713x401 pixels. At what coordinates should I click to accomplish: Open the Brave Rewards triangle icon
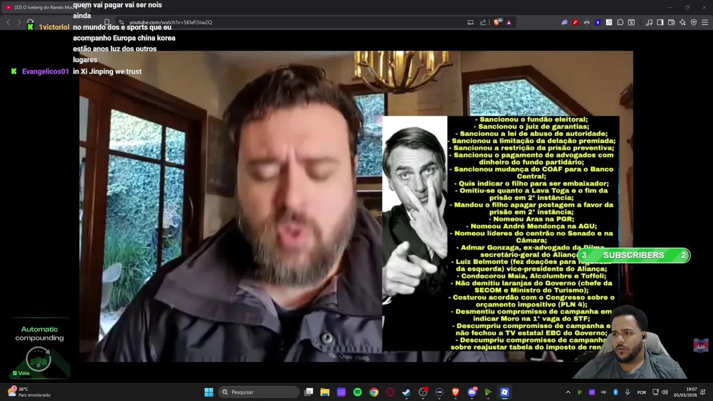[x=509, y=22]
